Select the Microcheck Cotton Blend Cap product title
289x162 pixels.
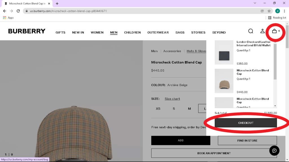tap(176, 62)
